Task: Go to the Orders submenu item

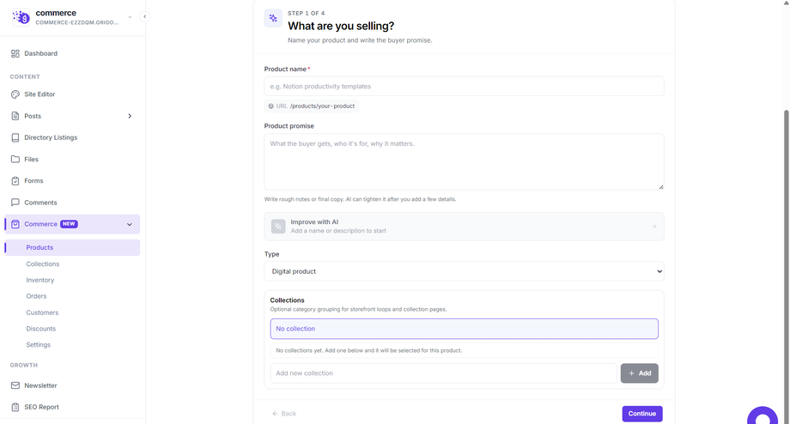Action: click(x=36, y=296)
